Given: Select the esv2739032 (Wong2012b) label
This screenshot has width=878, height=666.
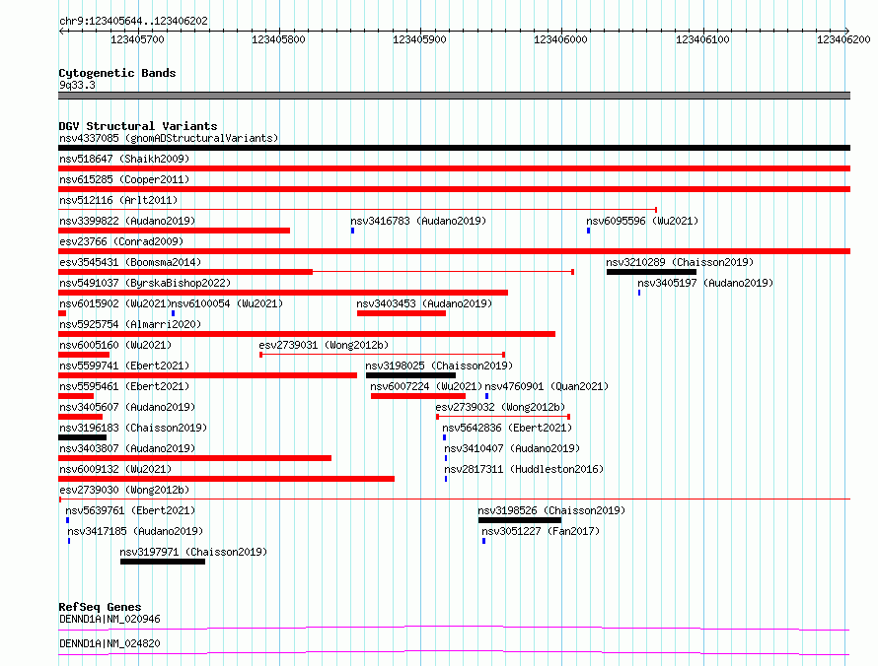Looking at the screenshot, I should coord(500,407).
